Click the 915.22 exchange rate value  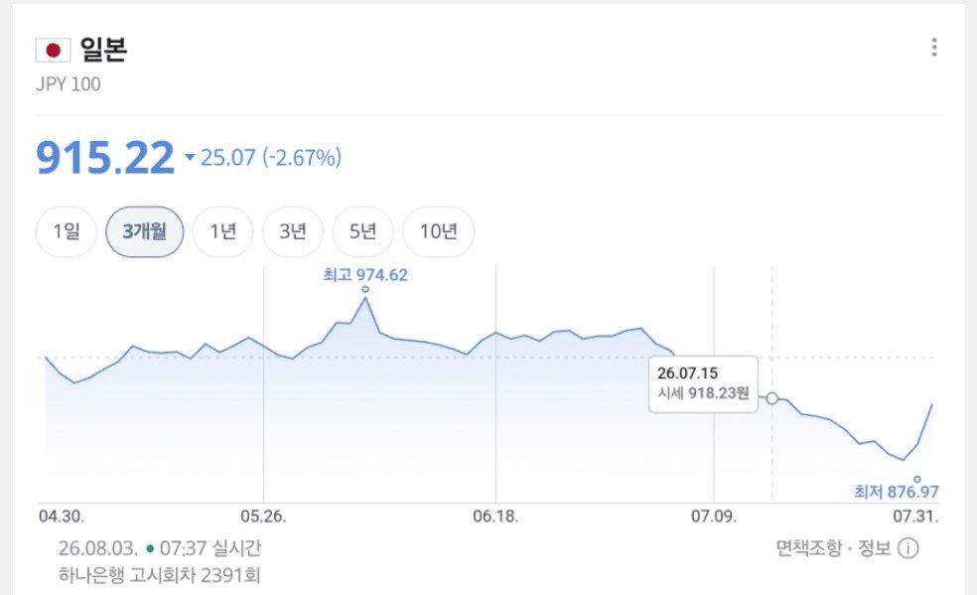(105, 157)
